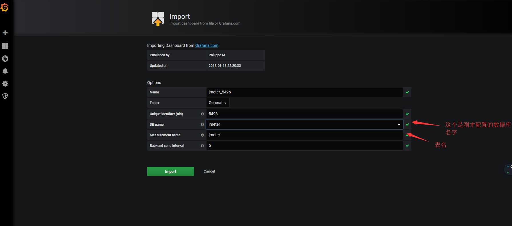Focus the Name field containing jmeter_5496
The height and width of the screenshot is (226, 512).
[x=304, y=92]
